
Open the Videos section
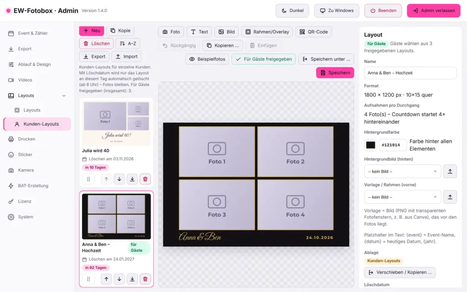pyautogui.click(x=37, y=80)
